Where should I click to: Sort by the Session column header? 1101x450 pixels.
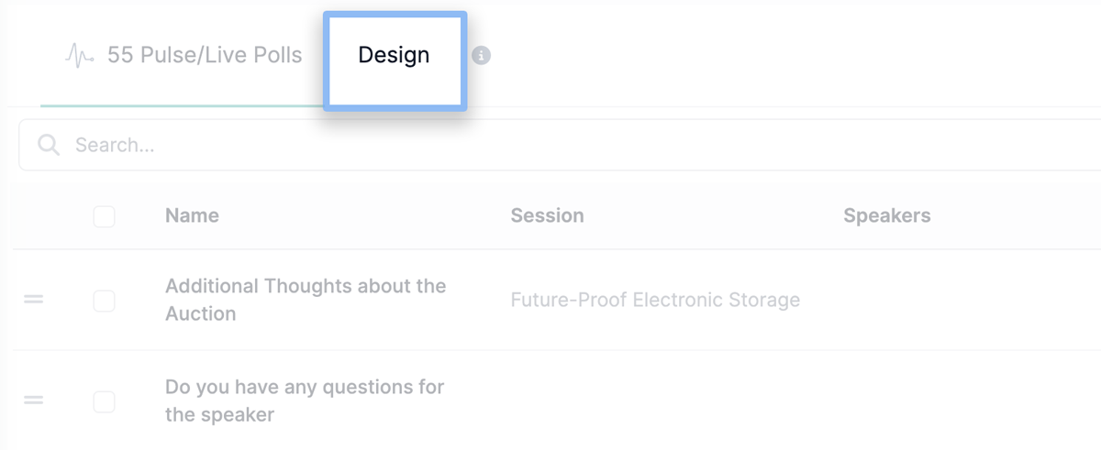pos(547,216)
